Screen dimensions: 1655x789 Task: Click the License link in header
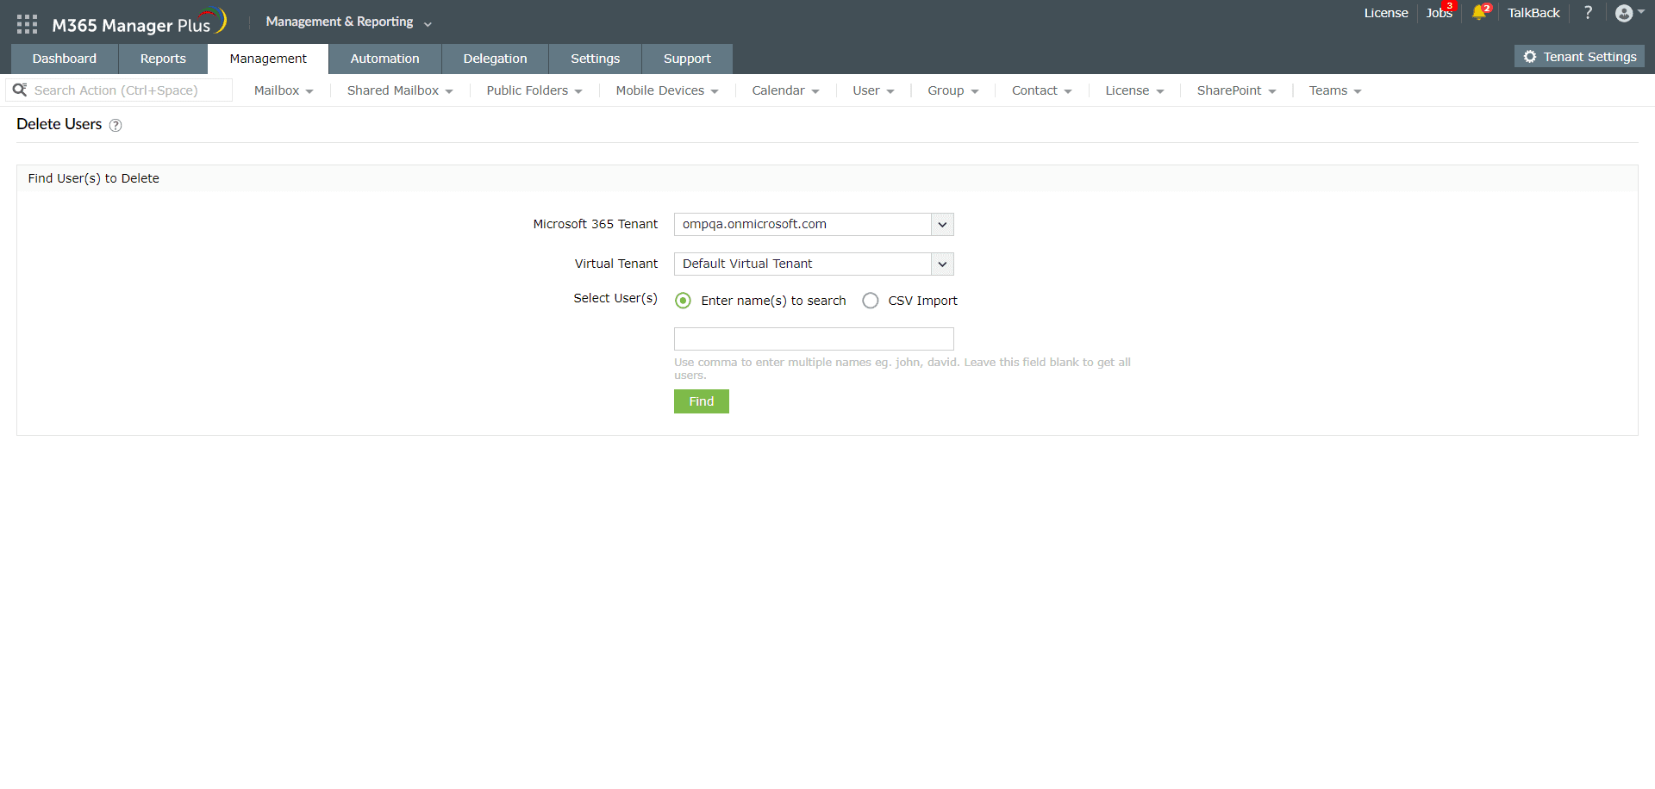[1386, 13]
